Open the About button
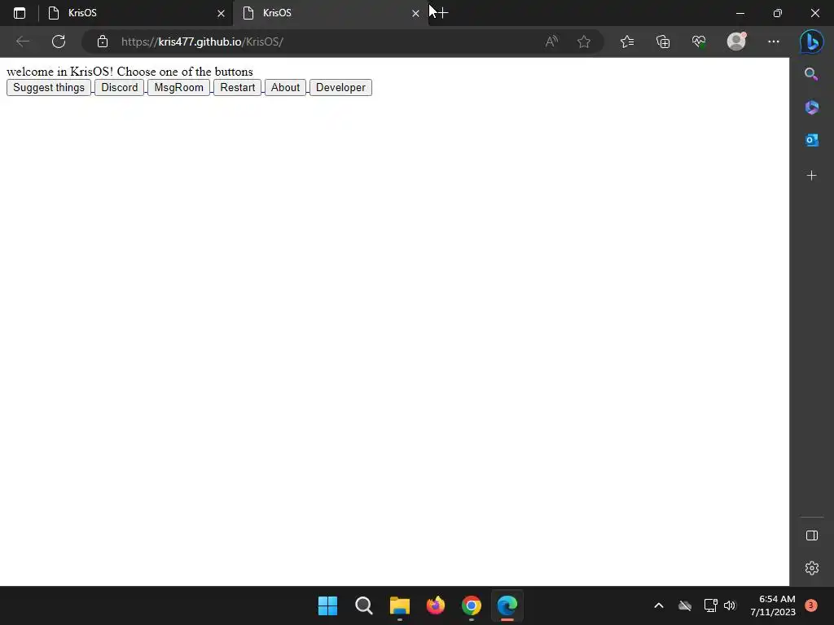The image size is (834, 625). pyautogui.click(x=286, y=88)
